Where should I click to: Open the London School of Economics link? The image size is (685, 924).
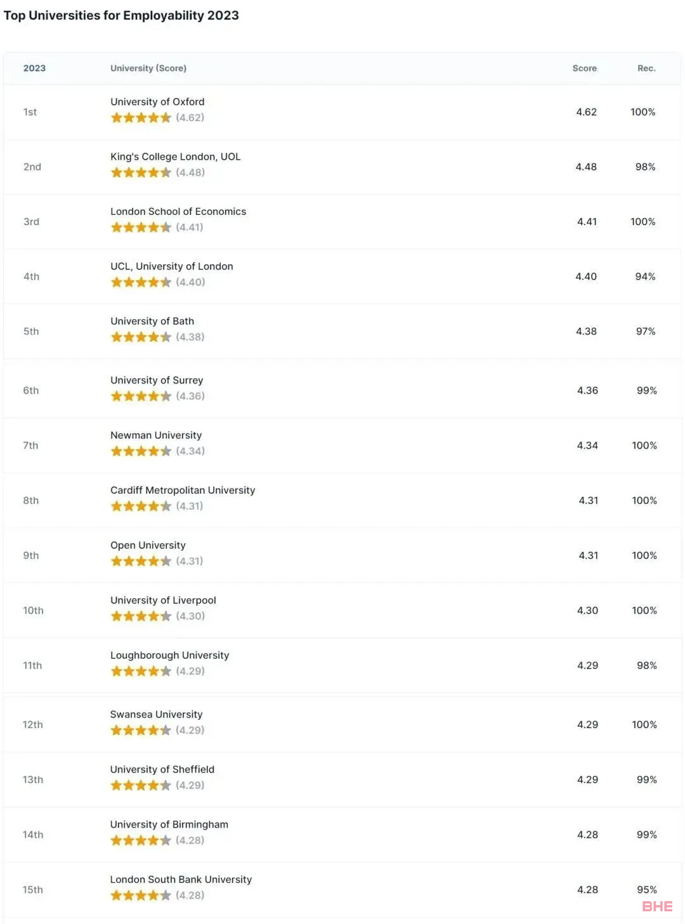point(178,212)
